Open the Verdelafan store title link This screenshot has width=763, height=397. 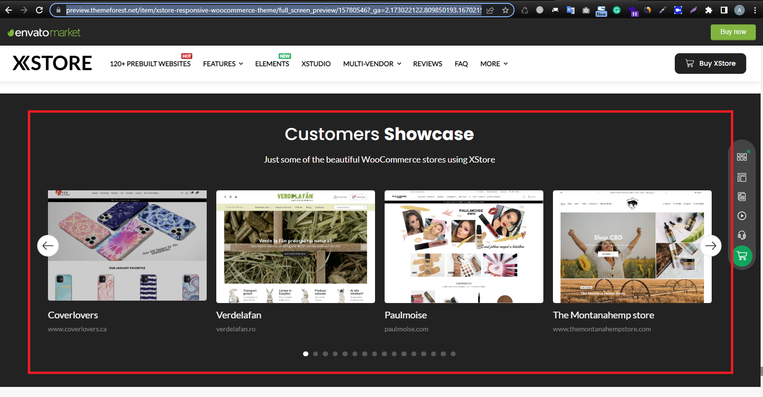click(x=239, y=315)
